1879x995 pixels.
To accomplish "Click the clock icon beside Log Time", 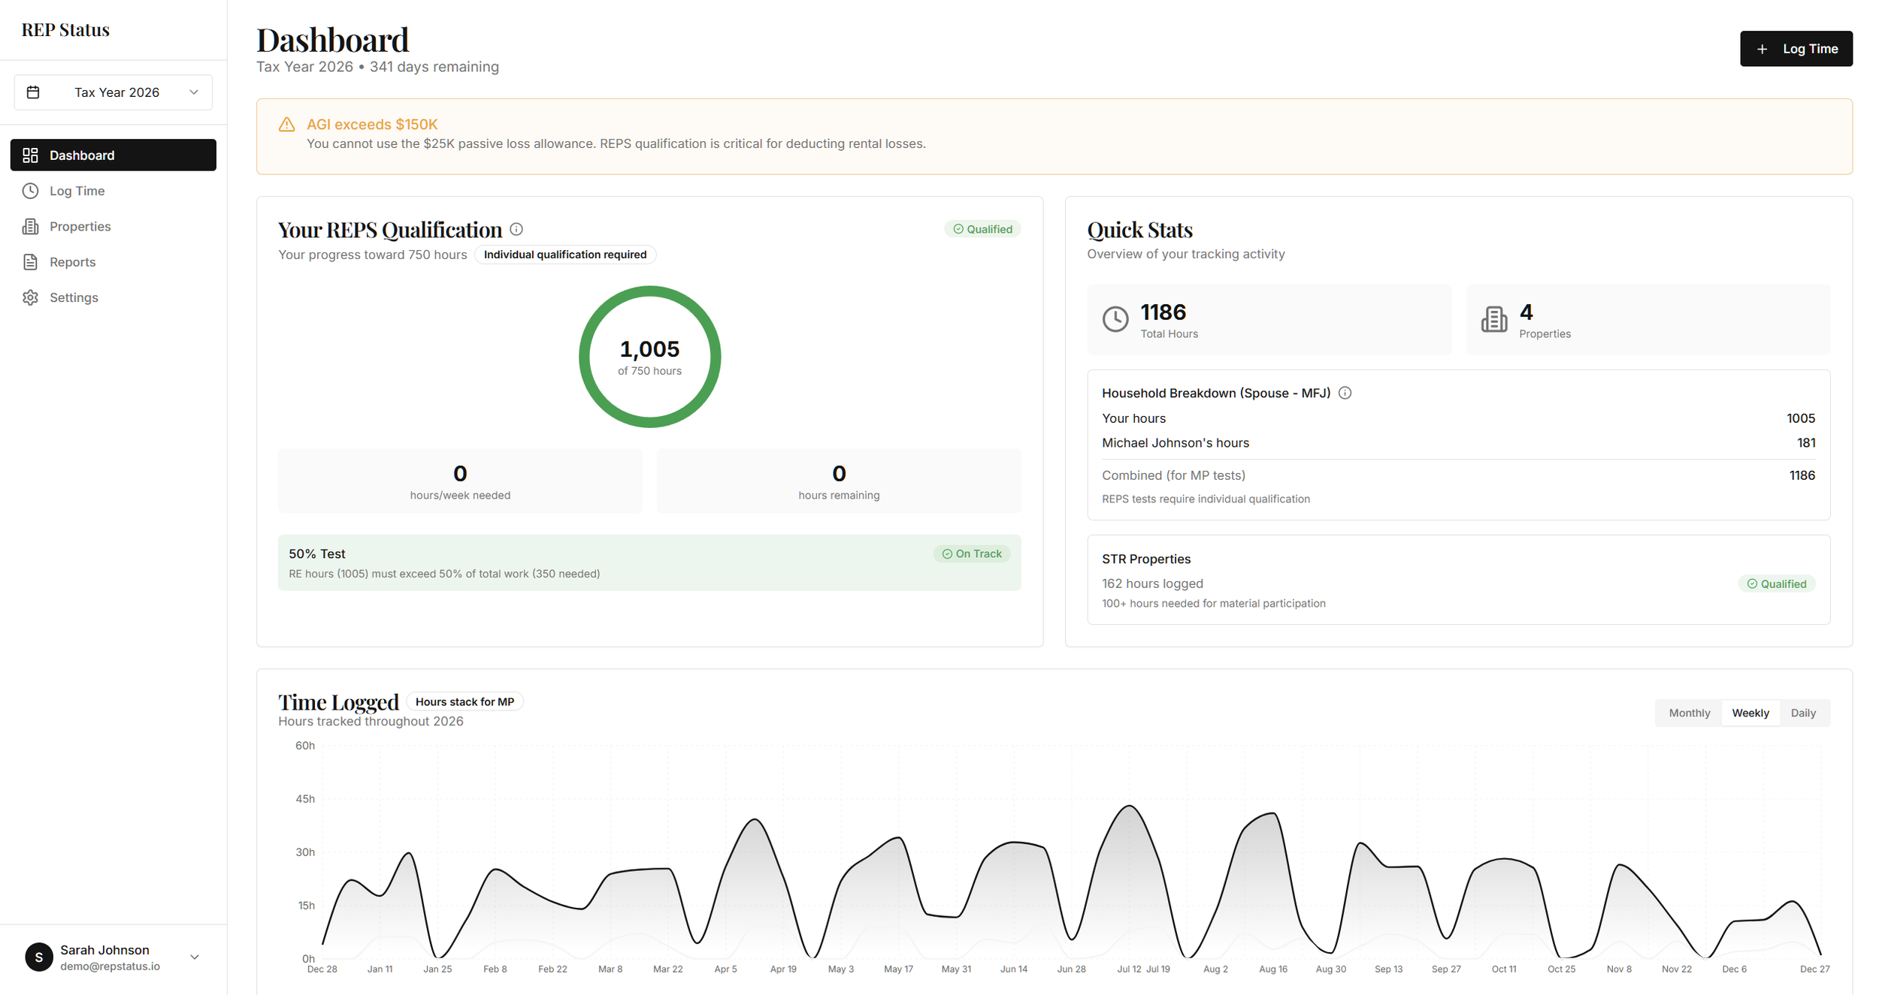I will pos(30,191).
